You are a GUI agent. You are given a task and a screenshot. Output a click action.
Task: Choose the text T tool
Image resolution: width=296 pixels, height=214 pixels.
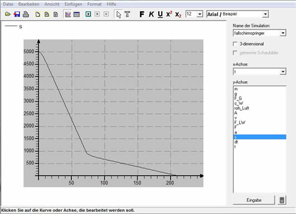point(128,14)
